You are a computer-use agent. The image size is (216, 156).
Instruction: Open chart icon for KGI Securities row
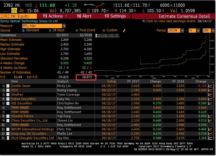tap(210, 103)
